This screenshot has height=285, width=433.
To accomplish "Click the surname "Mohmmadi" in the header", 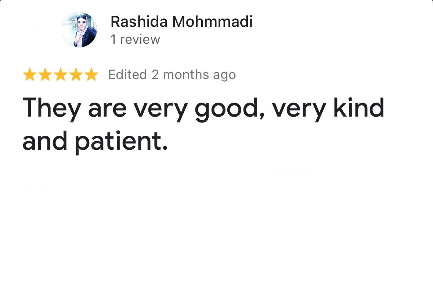I will click(x=212, y=22).
